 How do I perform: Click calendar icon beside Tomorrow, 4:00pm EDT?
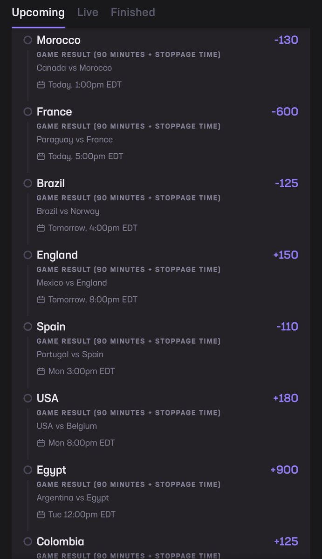tap(41, 228)
